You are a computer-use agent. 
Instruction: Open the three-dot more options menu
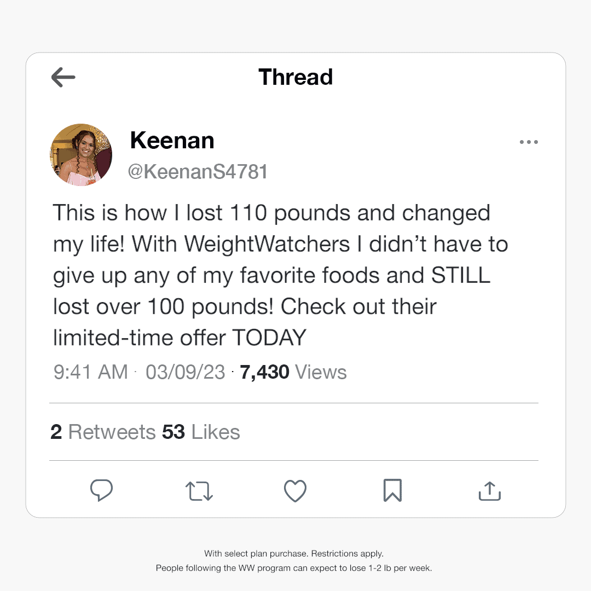(x=528, y=142)
